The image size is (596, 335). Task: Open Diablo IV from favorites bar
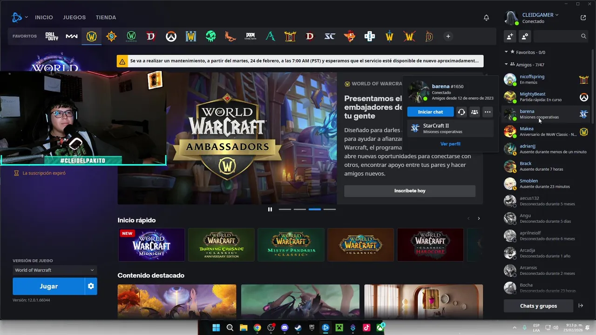(151, 36)
